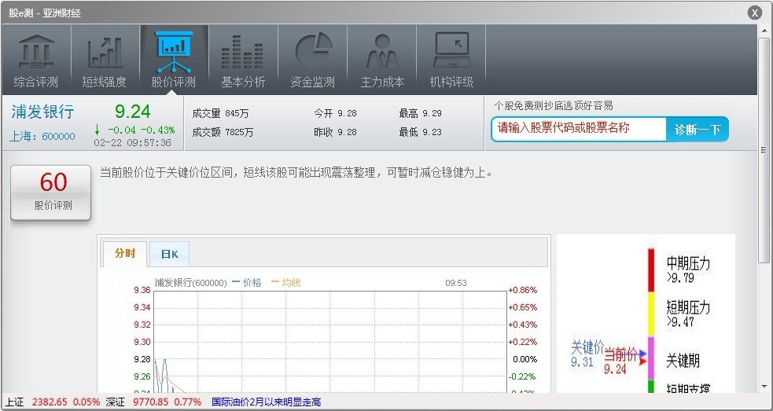Open the 资金监测 pie chart icon tab
The width and height of the screenshot is (773, 411).
(x=312, y=60)
